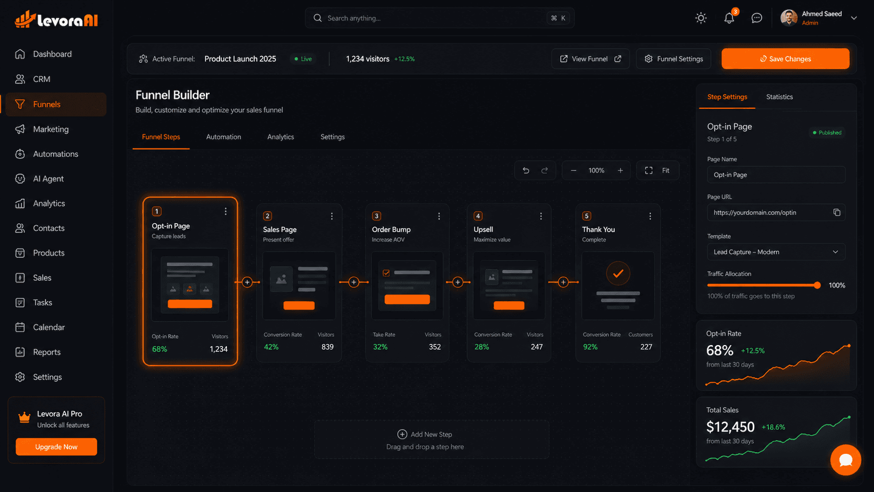Click Save Changes button
The width and height of the screenshot is (874, 492).
pos(785,59)
